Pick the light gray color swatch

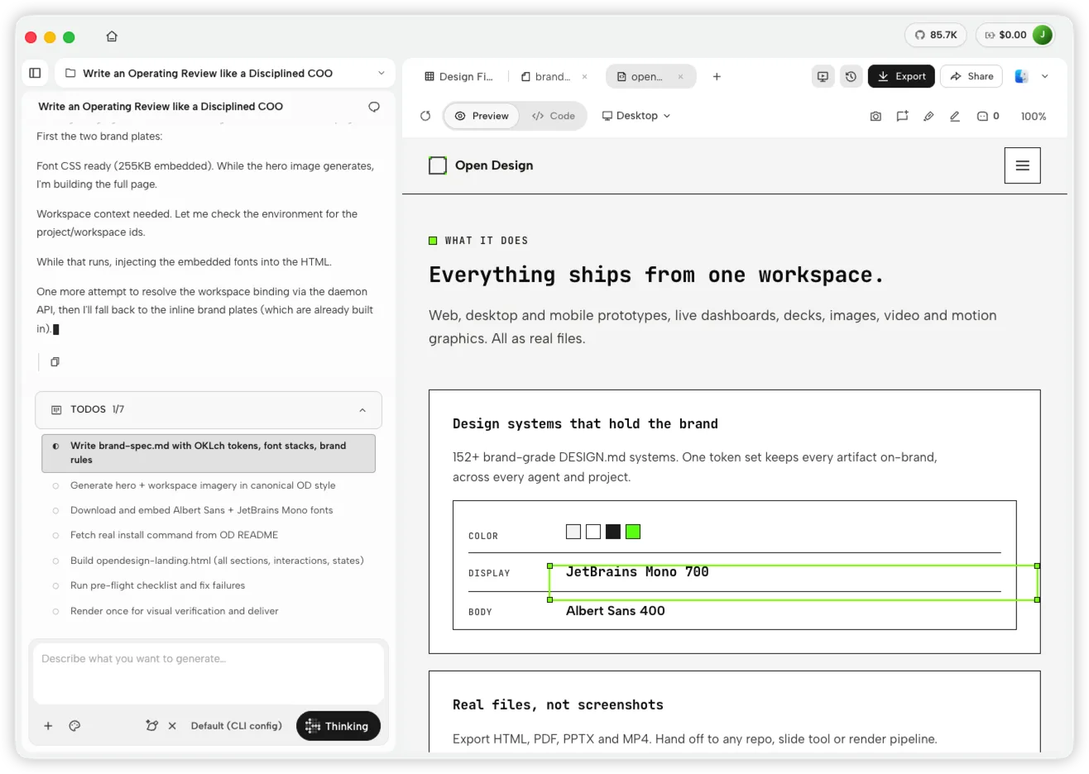573,531
